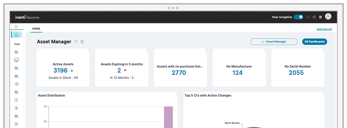Open No Manufacturer card options menu

click(x=264, y=51)
